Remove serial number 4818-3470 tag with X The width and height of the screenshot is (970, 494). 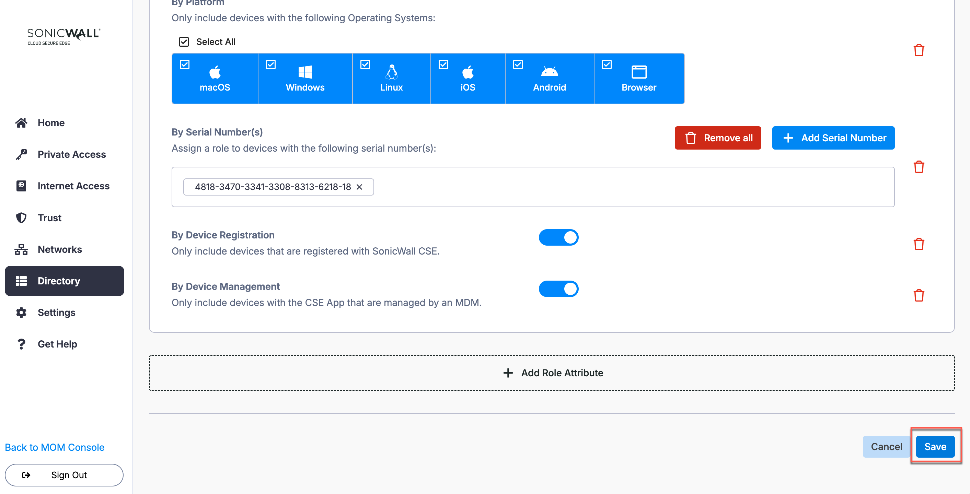(x=359, y=187)
